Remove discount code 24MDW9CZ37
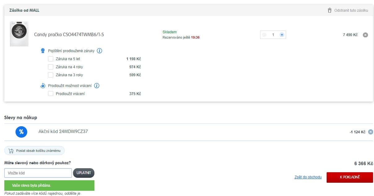 371,132
